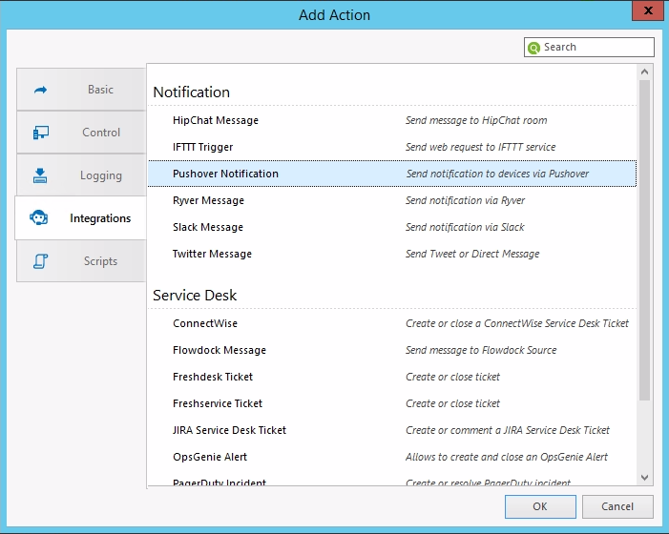
Task: Close the Add Action dialog
Action: click(x=649, y=13)
